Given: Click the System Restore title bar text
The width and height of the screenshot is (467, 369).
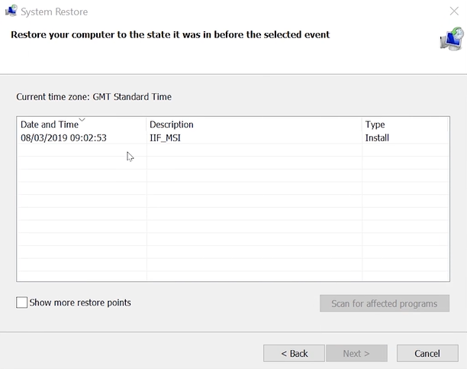Looking at the screenshot, I should pos(54,11).
